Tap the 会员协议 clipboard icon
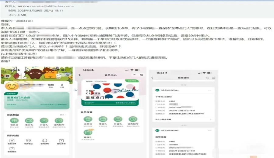This screenshot has width=274, height=158. coord(12,149)
